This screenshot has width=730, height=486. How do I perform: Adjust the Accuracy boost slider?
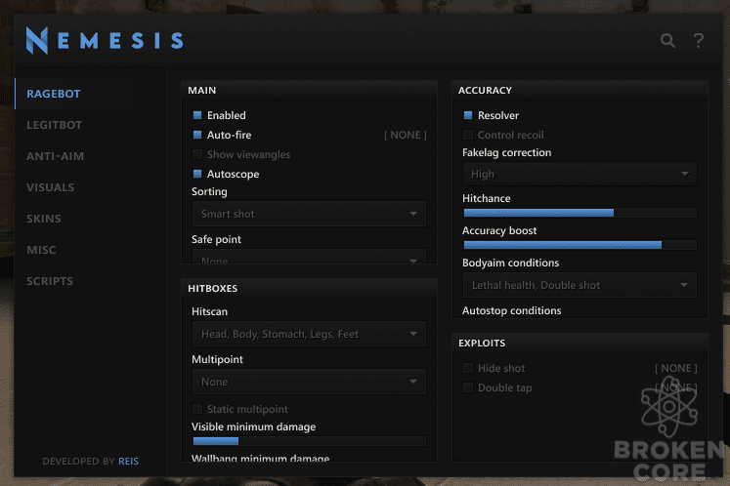point(580,245)
